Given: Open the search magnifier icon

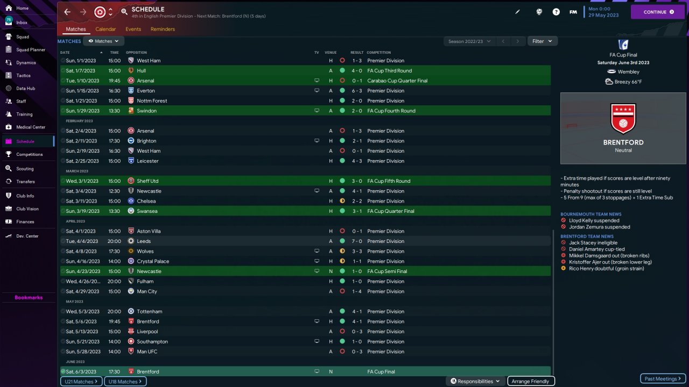Looking at the screenshot, I should point(124,12).
